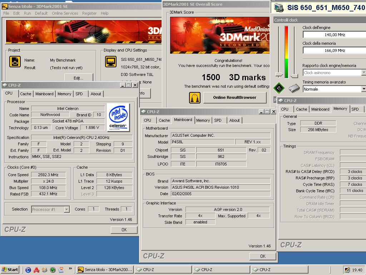This screenshot has width=366, height=275.
Task: Launch the blue C quick launch icon
Action: pyautogui.click(x=28, y=270)
